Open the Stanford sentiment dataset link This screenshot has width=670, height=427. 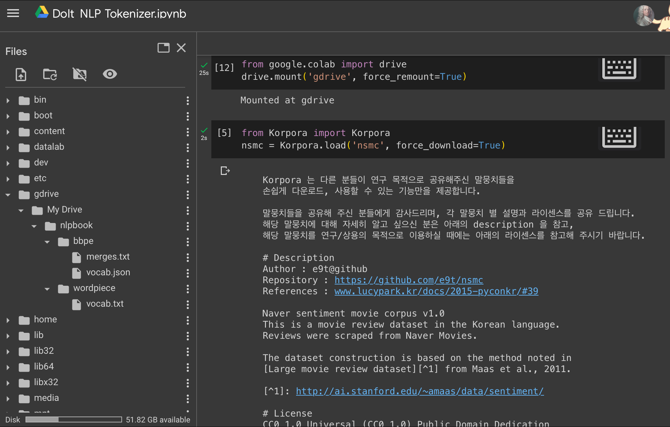tap(420, 391)
